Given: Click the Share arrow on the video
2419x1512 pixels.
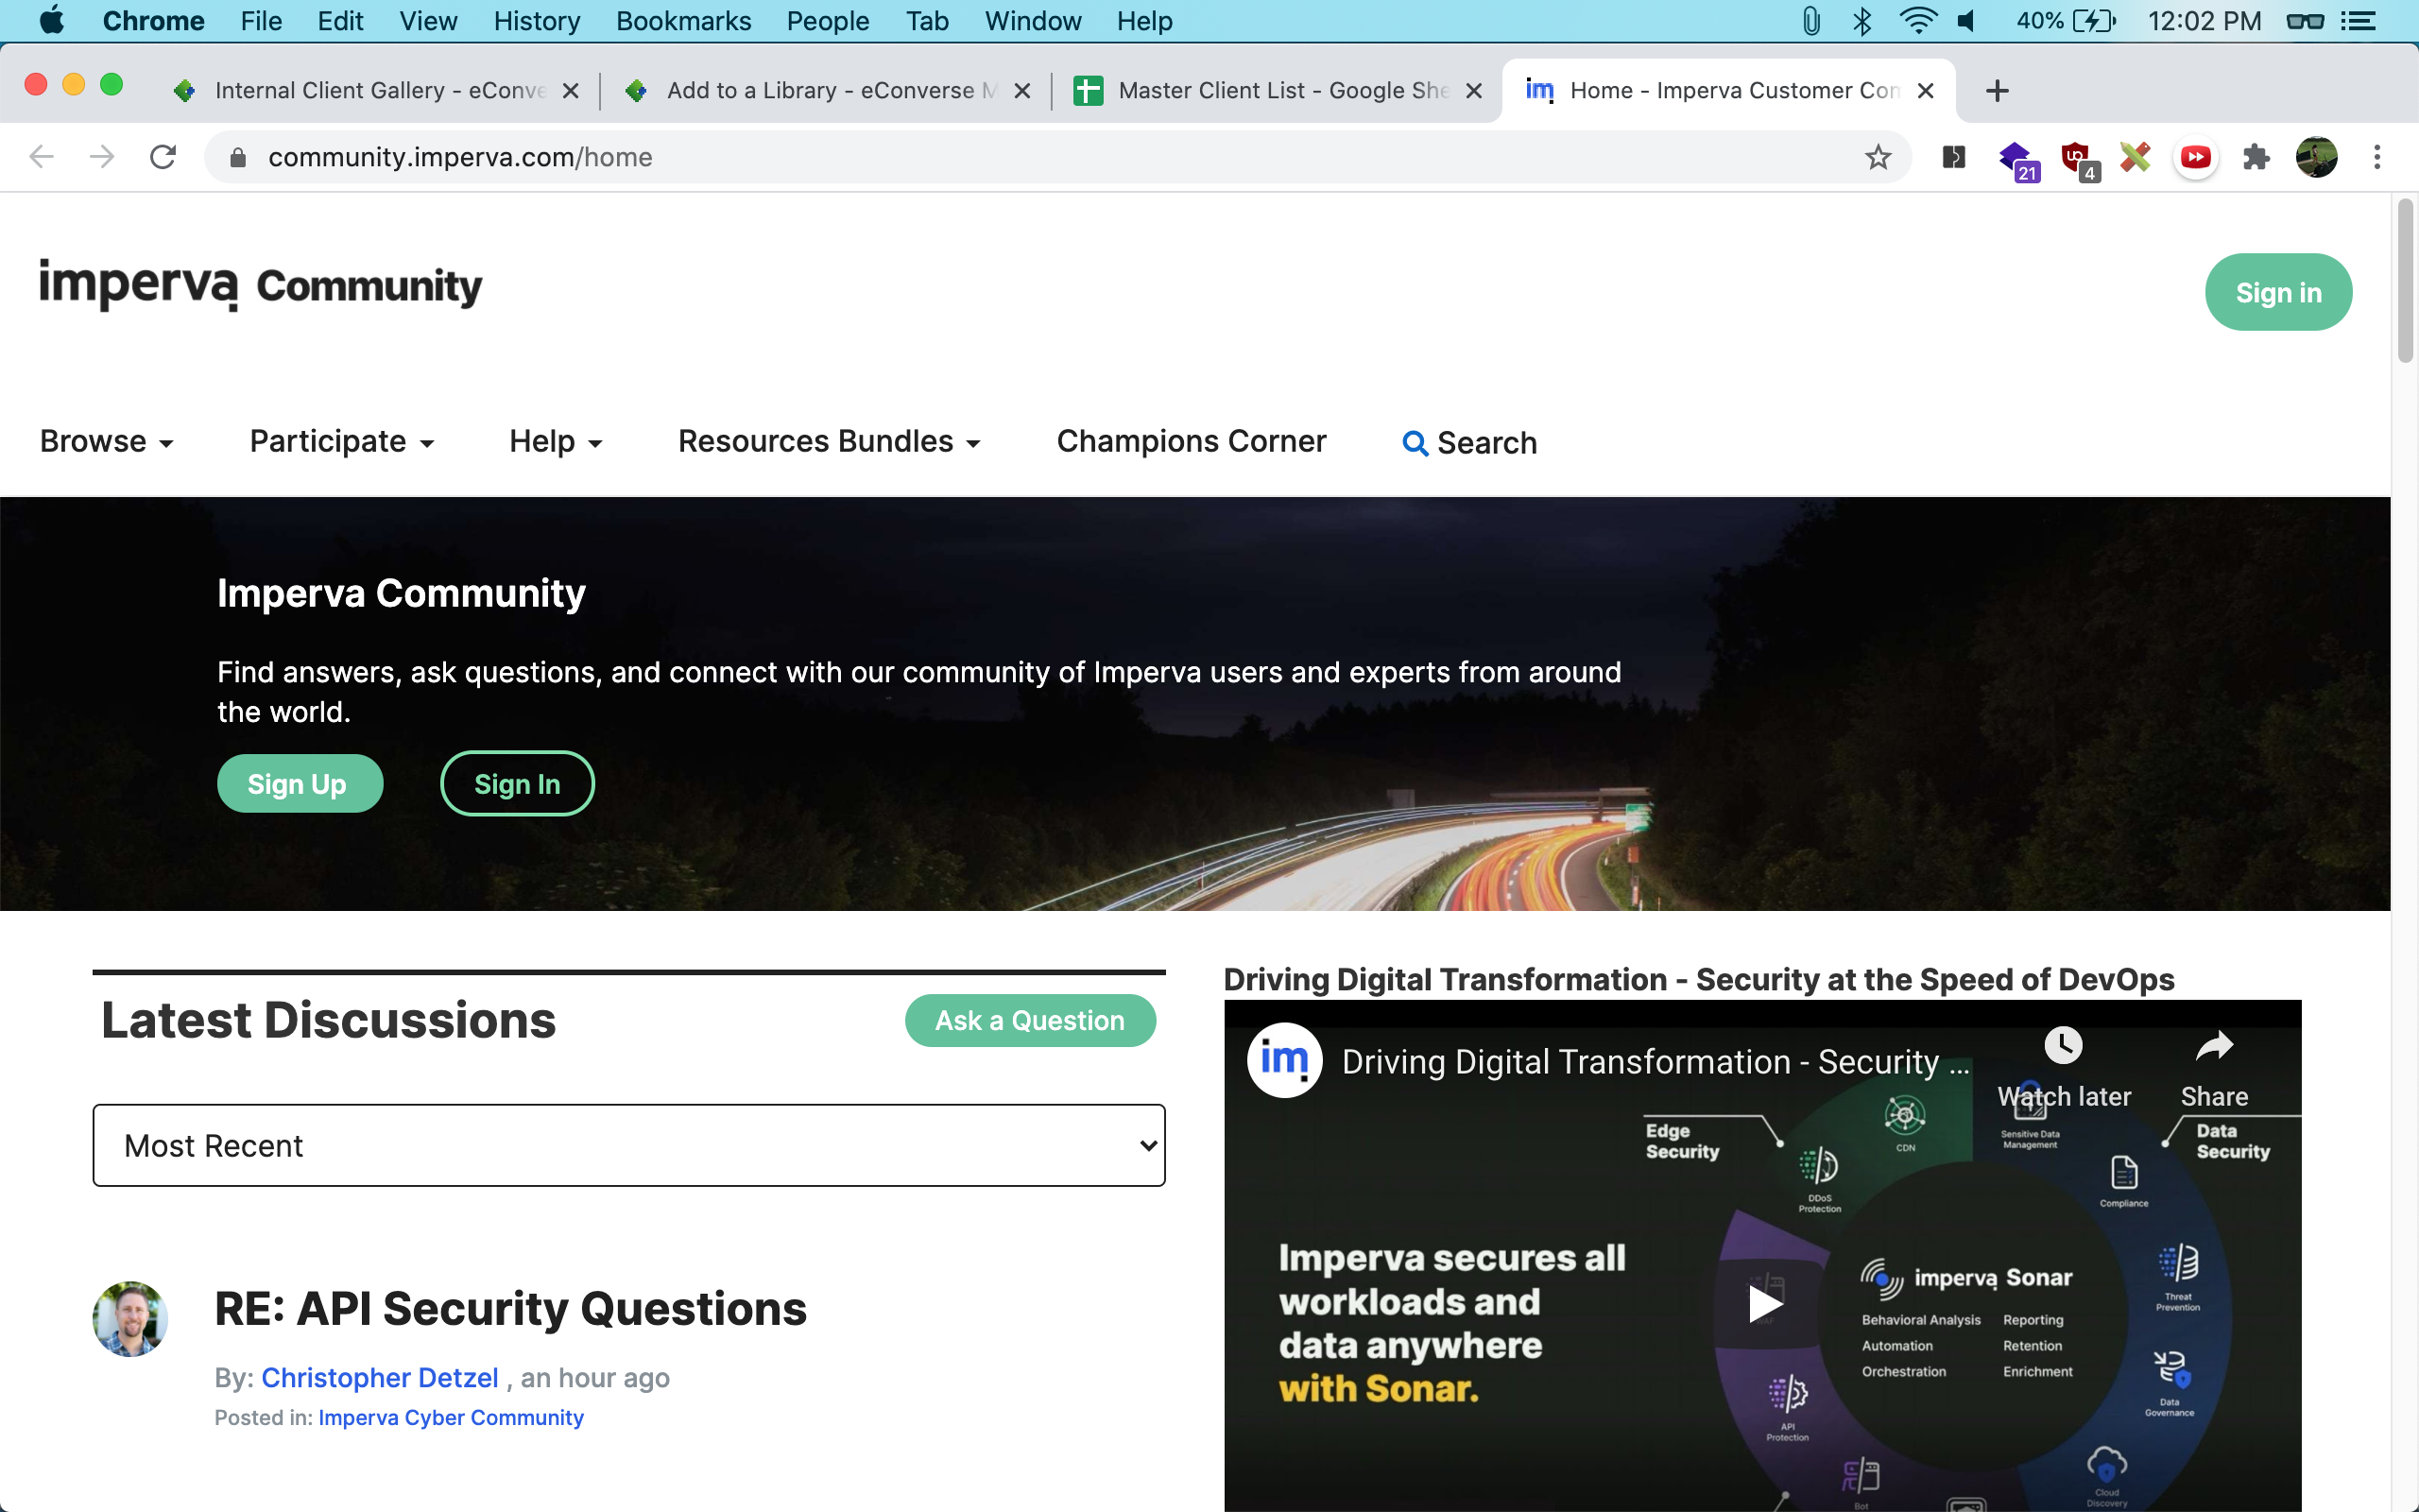Looking at the screenshot, I should 2213,1047.
